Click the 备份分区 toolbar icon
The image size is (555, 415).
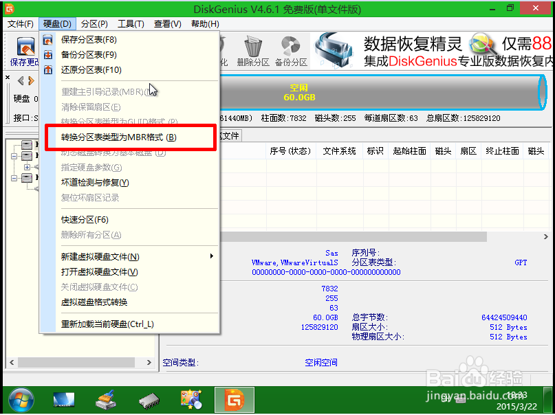[291, 51]
